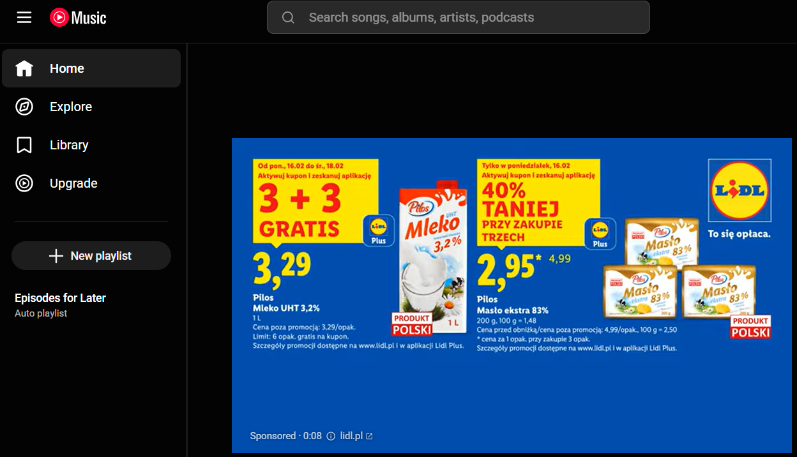
Task: Open Episodes for Later playlist
Action: (61, 304)
